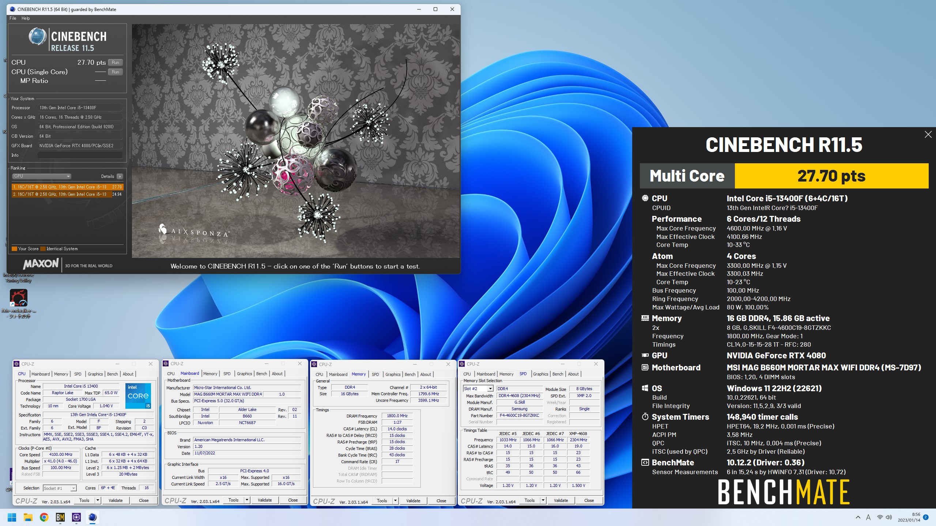Open CPU tab in CPU-Z Memory window
The height and width of the screenshot is (526, 936).
(x=319, y=374)
